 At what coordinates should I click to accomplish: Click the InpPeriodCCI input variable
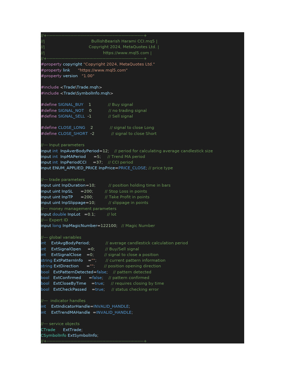tap(73, 162)
